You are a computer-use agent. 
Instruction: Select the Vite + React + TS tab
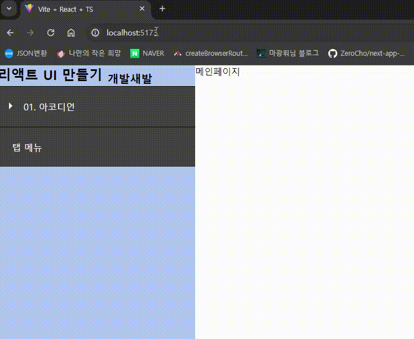85,9
